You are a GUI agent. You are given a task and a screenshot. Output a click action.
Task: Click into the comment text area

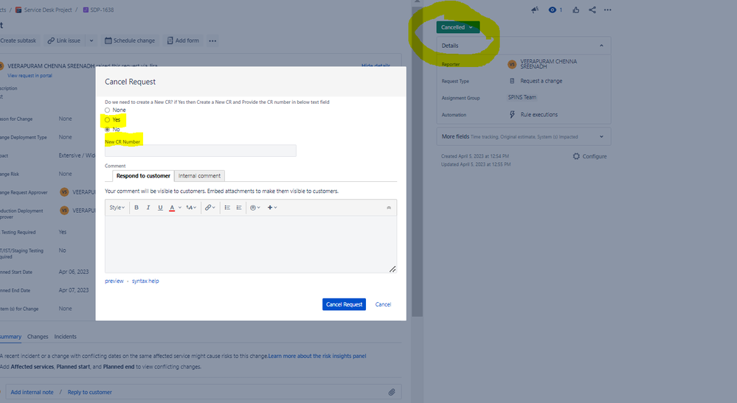tap(251, 244)
